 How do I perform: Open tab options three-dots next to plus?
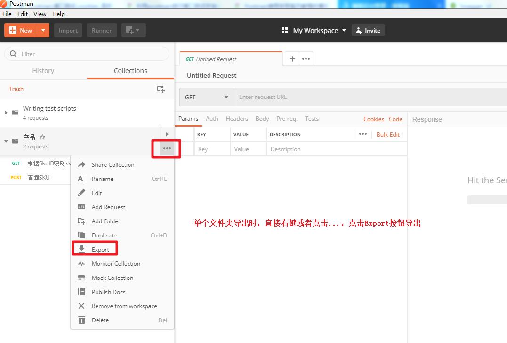click(x=306, y=59)
